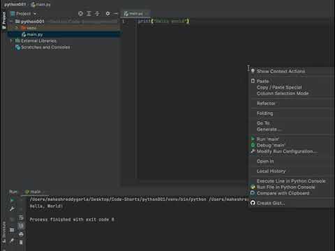Click 'Process finished with exit code 0' text

[72, 220]
